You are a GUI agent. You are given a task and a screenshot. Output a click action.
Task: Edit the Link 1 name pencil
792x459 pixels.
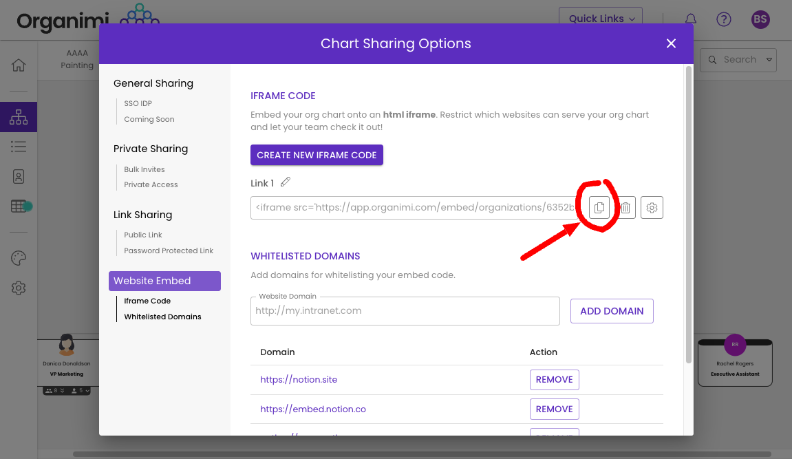click(x=286, y=182)
